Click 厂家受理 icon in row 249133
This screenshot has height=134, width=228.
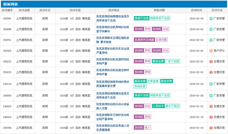(211, 84)
